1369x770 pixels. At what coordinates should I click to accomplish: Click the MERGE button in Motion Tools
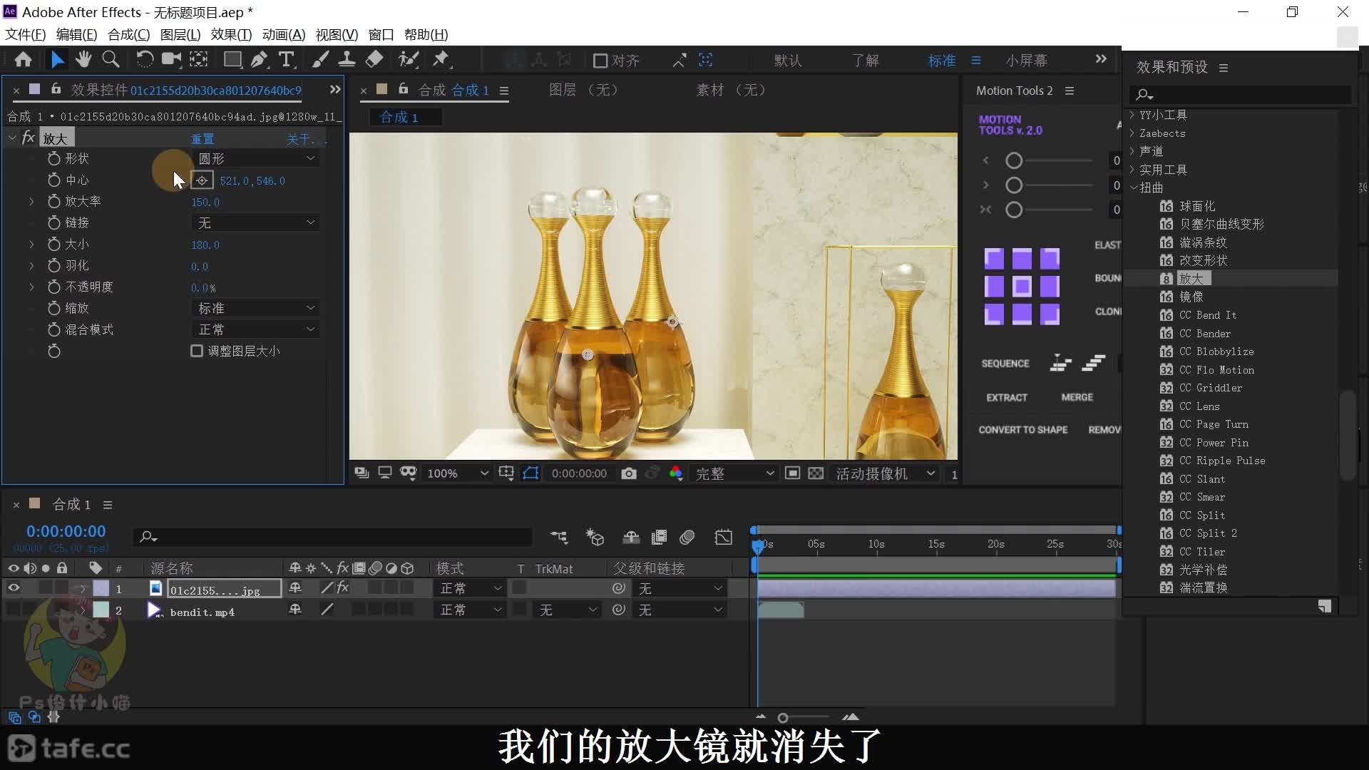[1077, 397]
